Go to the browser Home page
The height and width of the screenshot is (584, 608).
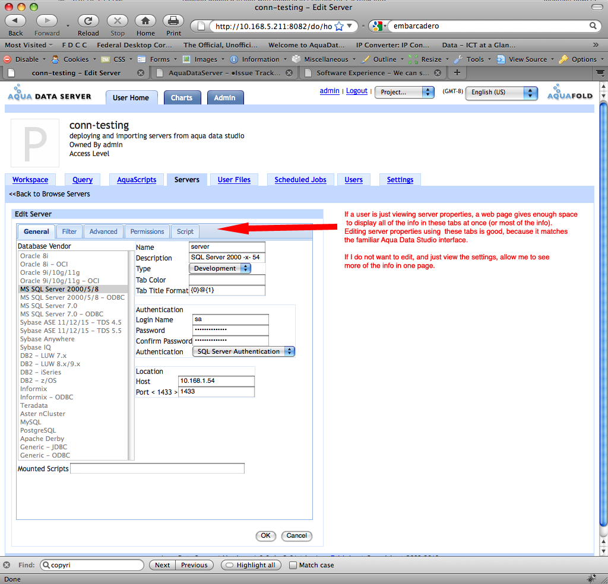(145, 21)
